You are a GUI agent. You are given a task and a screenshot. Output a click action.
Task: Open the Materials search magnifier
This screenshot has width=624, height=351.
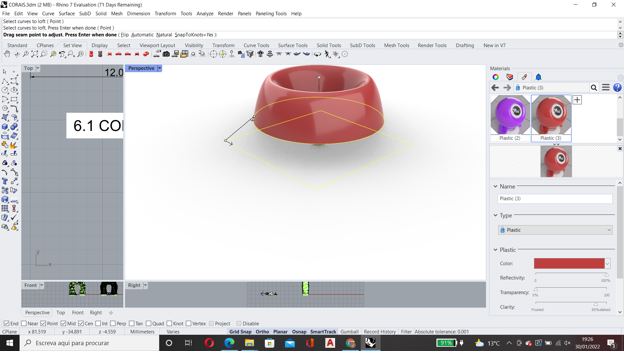coord(594,87)
